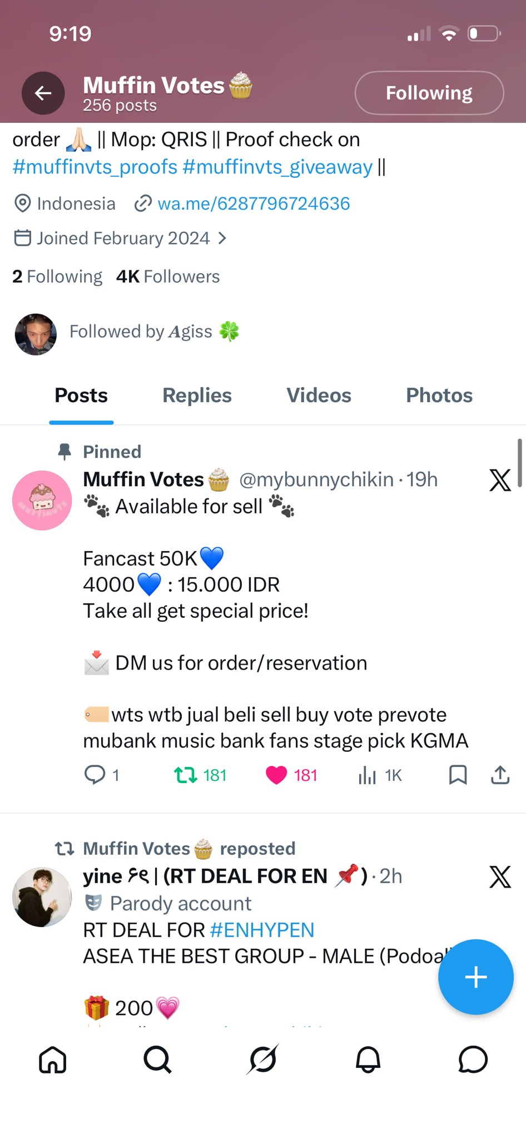Open the Search magnifier icon

pos(157,1059)
